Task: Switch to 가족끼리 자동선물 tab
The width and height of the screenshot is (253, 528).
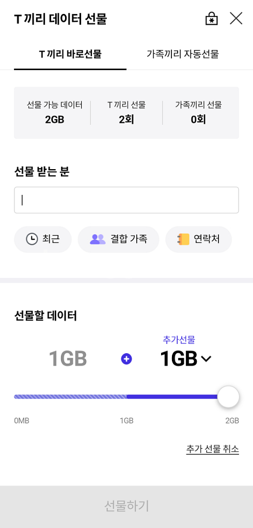Action: click(x=183, y=54)
